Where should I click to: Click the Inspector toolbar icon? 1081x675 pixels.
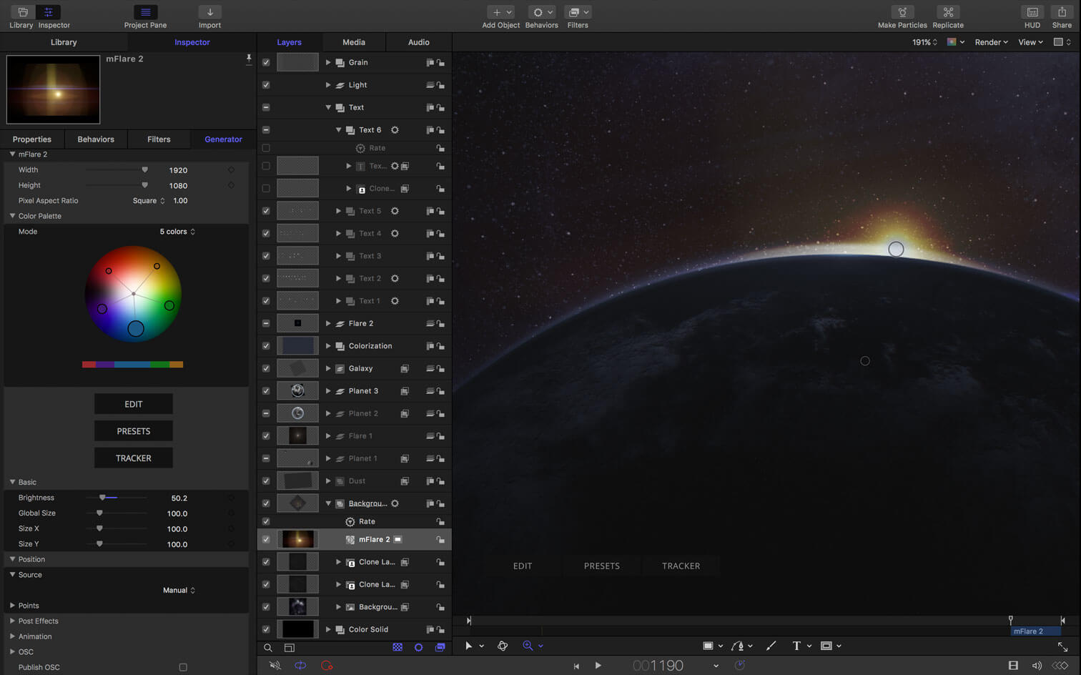(x=49, y=12)
